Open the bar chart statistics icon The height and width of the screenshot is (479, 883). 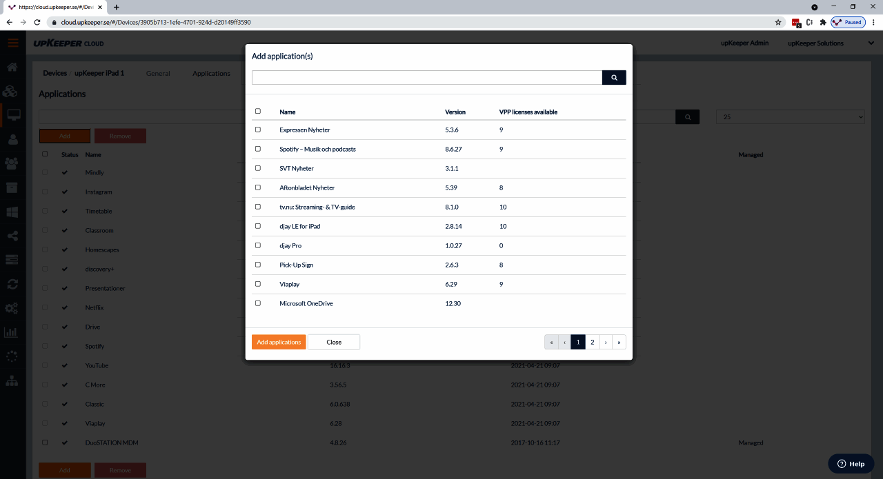click(12, 332)
